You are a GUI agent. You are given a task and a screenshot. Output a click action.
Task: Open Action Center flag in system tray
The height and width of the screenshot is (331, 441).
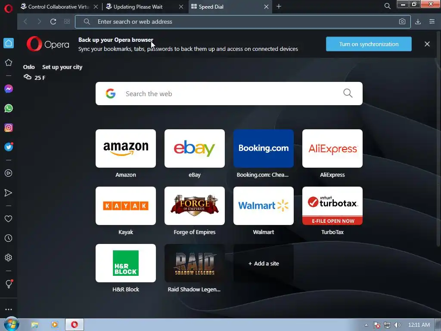pyautogui.click(x=376, y=325)
